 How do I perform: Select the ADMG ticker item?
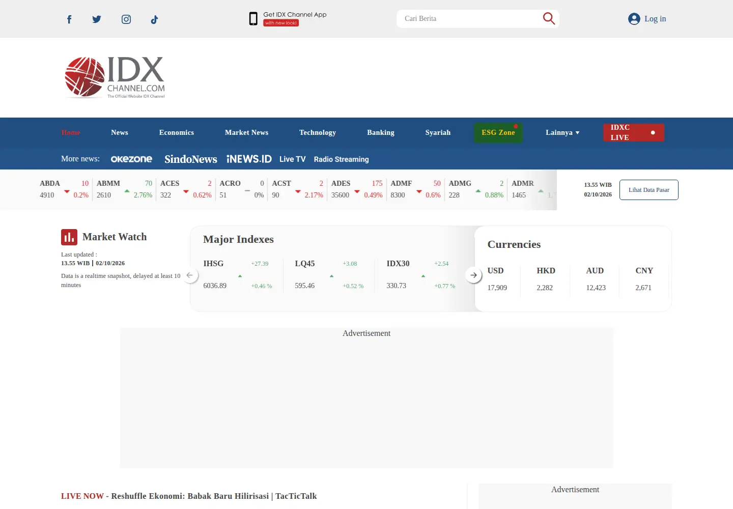(476, 189)
